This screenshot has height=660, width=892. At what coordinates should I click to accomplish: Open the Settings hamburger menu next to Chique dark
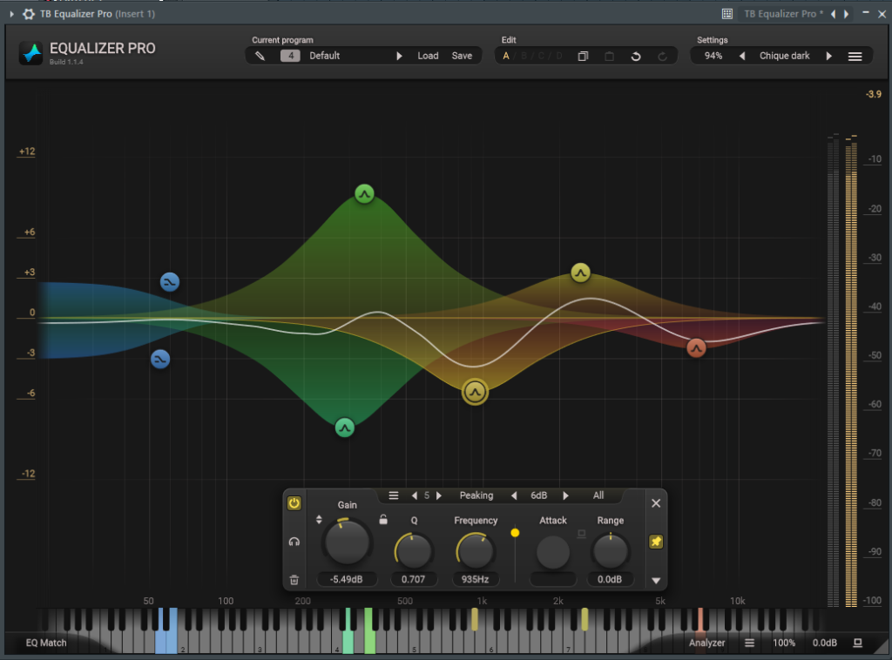pyautogui.click(x=855, y=55)
